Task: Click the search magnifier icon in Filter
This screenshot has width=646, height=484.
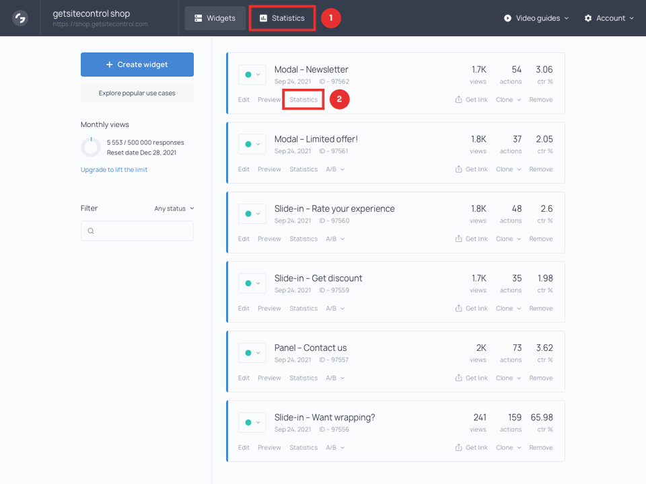Action: coord(91,230)
